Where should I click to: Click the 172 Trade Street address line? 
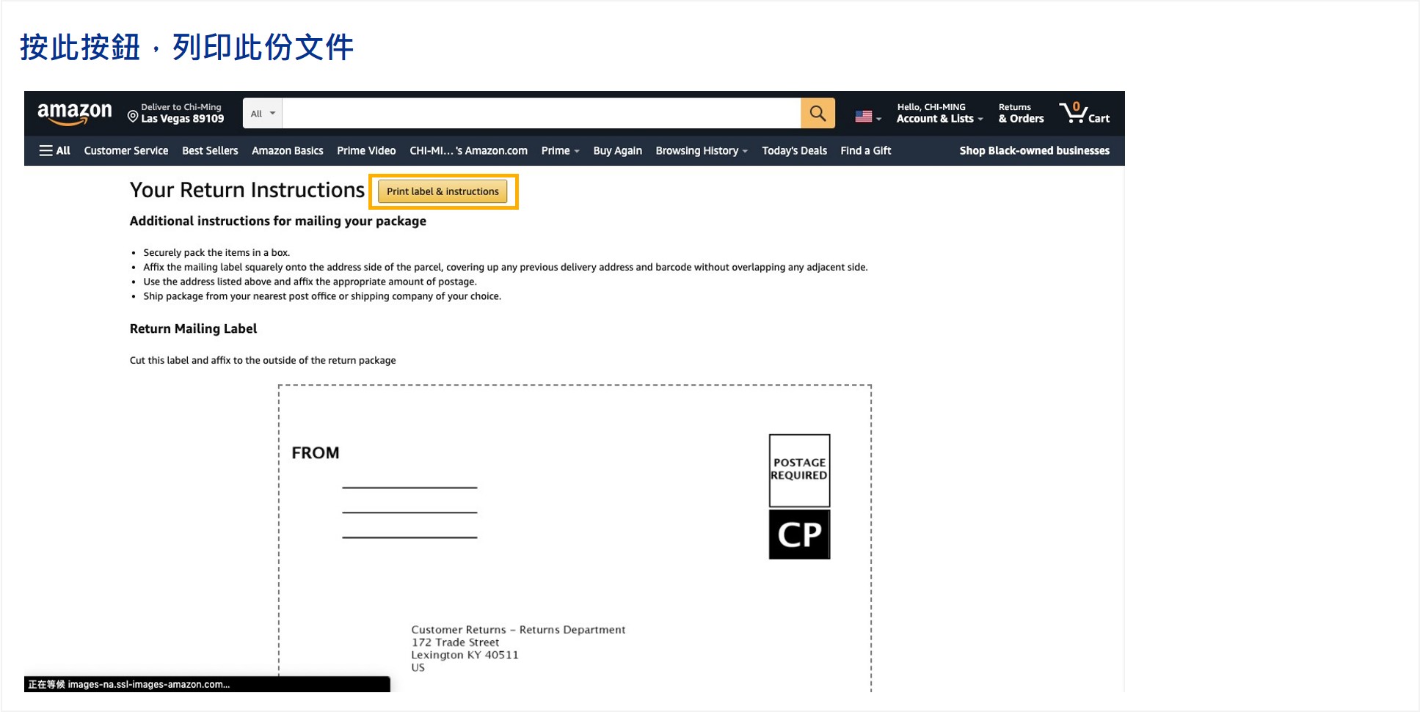[455, 642]
